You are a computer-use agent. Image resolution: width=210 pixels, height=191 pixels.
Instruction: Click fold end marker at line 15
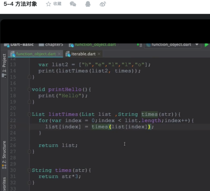29,77
